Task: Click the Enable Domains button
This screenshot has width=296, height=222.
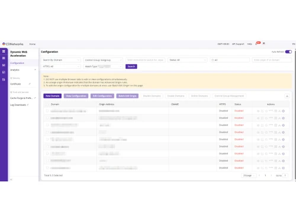Action: click(176, 96)
